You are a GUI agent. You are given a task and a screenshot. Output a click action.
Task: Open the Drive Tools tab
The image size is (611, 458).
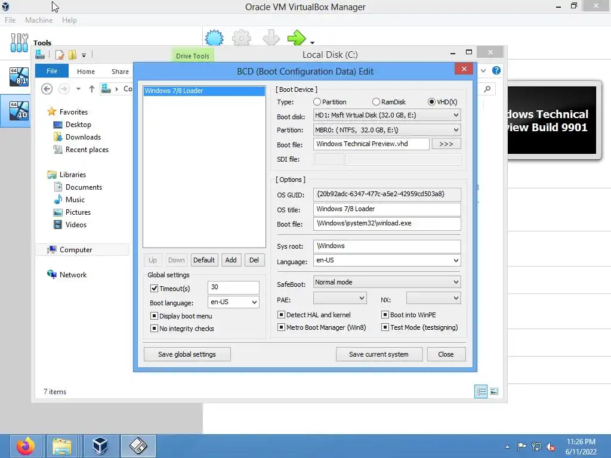(x=193, y=55)
